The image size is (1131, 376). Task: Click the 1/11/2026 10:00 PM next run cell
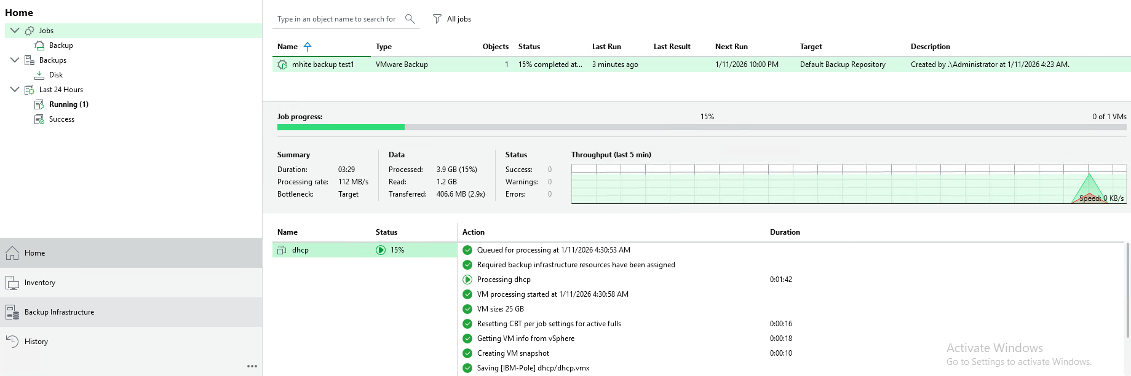click(747, 65)
